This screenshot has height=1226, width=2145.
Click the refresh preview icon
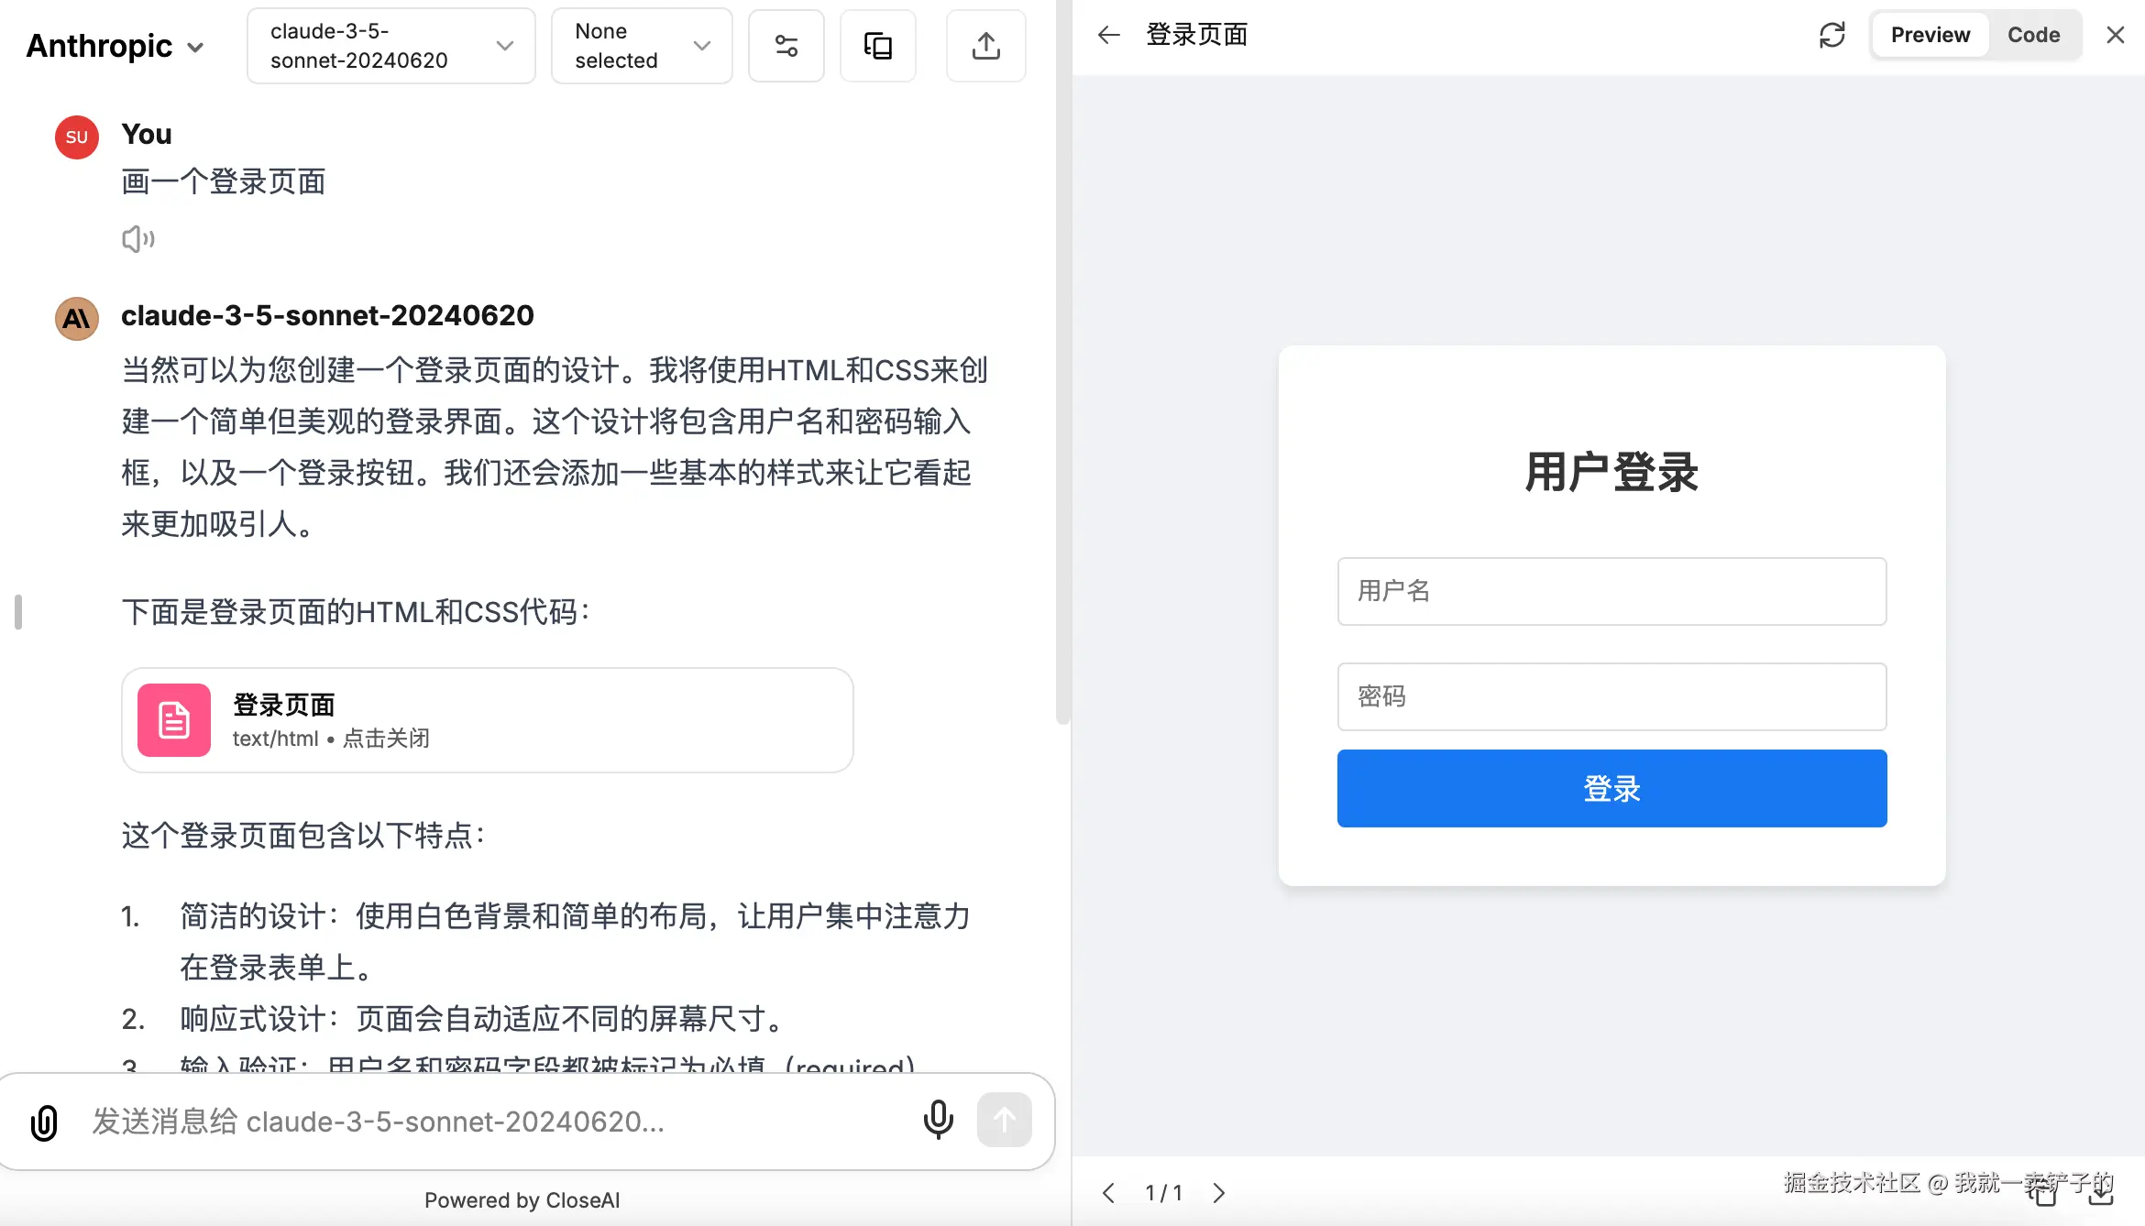pos(1831,35)
